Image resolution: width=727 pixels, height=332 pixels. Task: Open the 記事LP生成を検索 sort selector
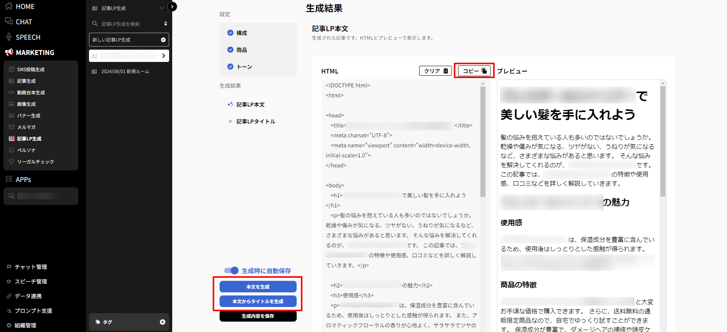(x=165, y=24)
